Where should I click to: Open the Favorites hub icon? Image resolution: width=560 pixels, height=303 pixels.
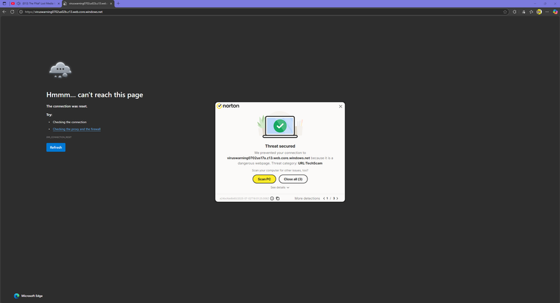point(531,12)
